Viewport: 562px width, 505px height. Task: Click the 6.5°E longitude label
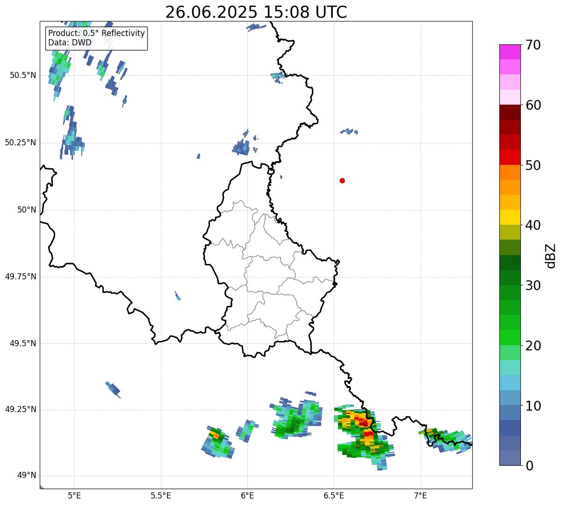(x=334, y=496)
